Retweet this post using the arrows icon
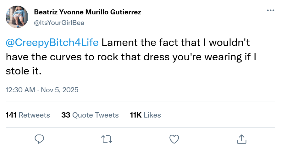281x156 pixels. click(107, 139)
